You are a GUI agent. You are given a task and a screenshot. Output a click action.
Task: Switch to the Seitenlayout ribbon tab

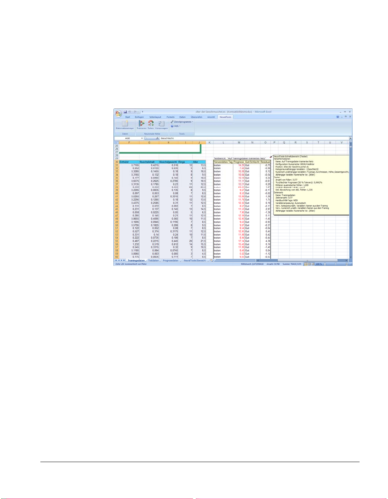[x=155, y=117]
